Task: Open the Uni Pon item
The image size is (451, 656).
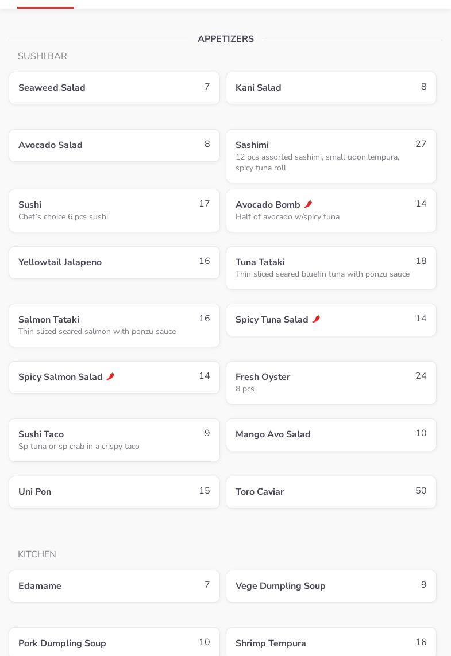Action: [x=114, y=492]
